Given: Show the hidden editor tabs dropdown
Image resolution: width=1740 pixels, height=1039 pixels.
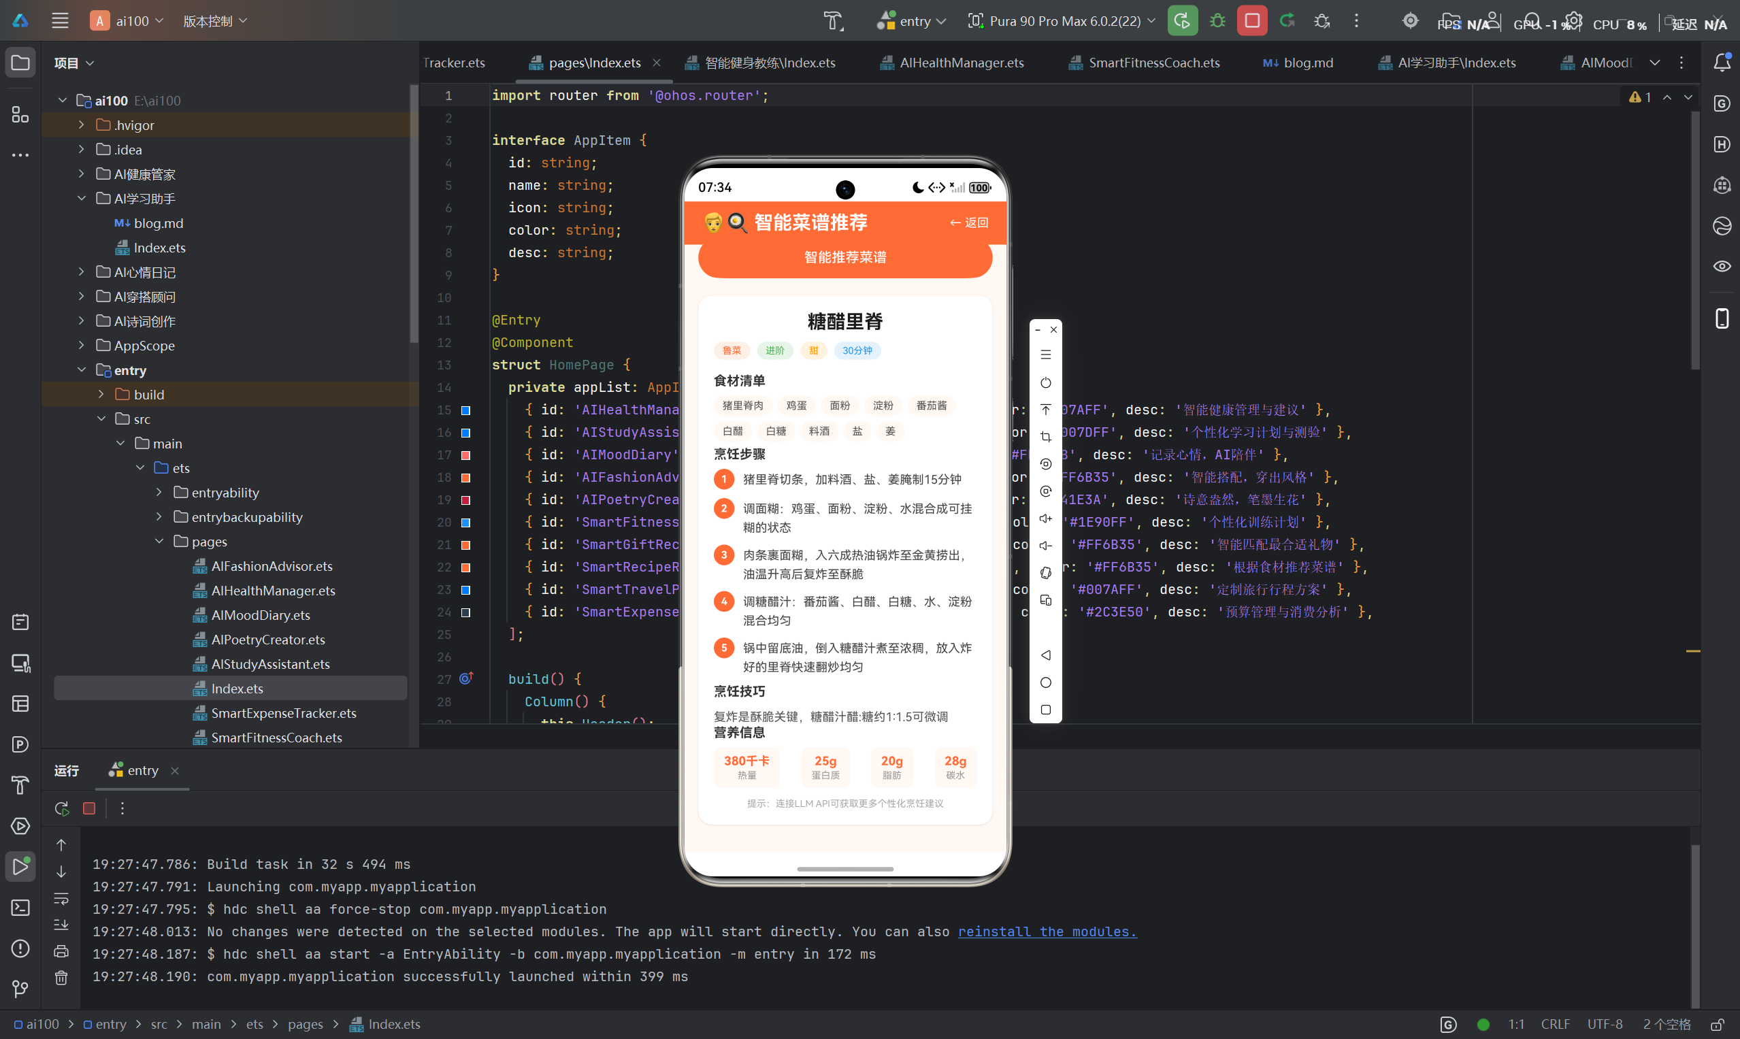Looking at the screenshot, I should (1654, 63).
